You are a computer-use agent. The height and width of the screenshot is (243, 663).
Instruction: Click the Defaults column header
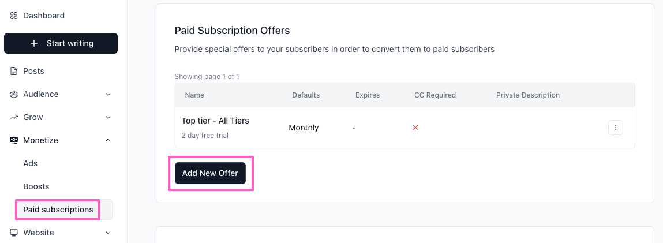point(306,95)
